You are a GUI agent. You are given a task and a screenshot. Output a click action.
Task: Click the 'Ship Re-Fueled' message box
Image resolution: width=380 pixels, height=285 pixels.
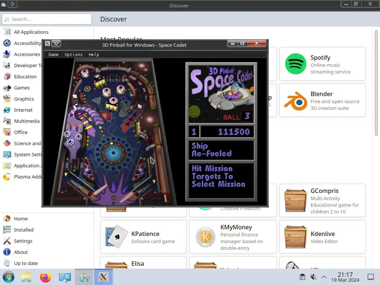[221, 150]
